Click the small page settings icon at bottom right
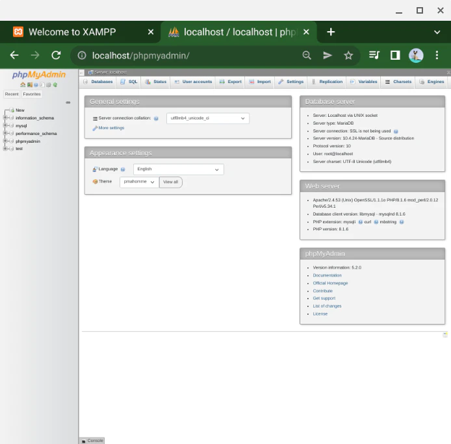The image size is (451, 444). pyautogui.click(x=445, y=335)
